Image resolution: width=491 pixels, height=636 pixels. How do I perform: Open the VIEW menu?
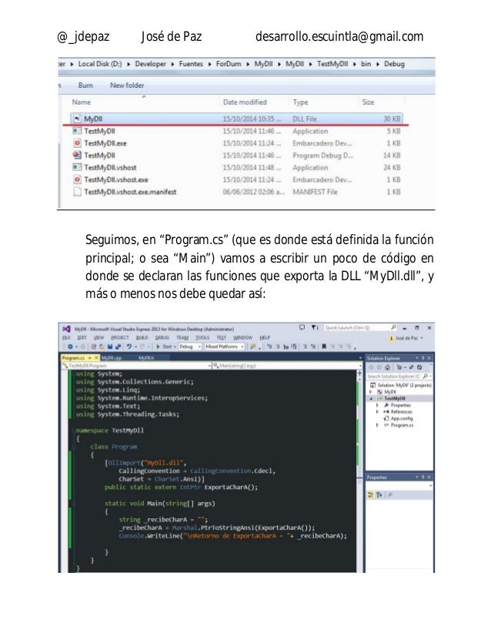[x=99, y=338]
